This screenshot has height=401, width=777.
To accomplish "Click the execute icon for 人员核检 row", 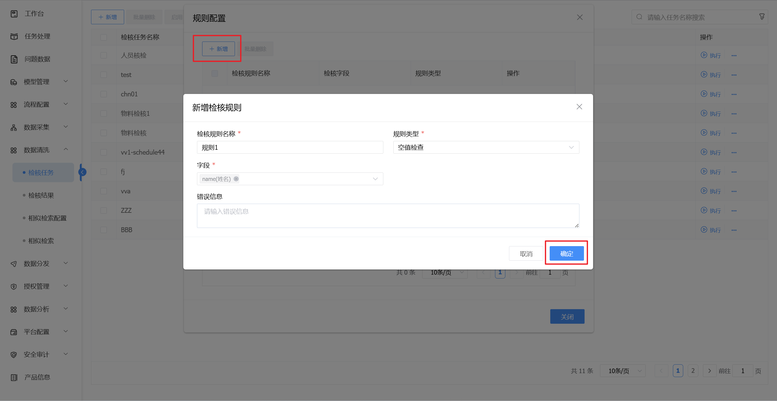I will [704, 55].
